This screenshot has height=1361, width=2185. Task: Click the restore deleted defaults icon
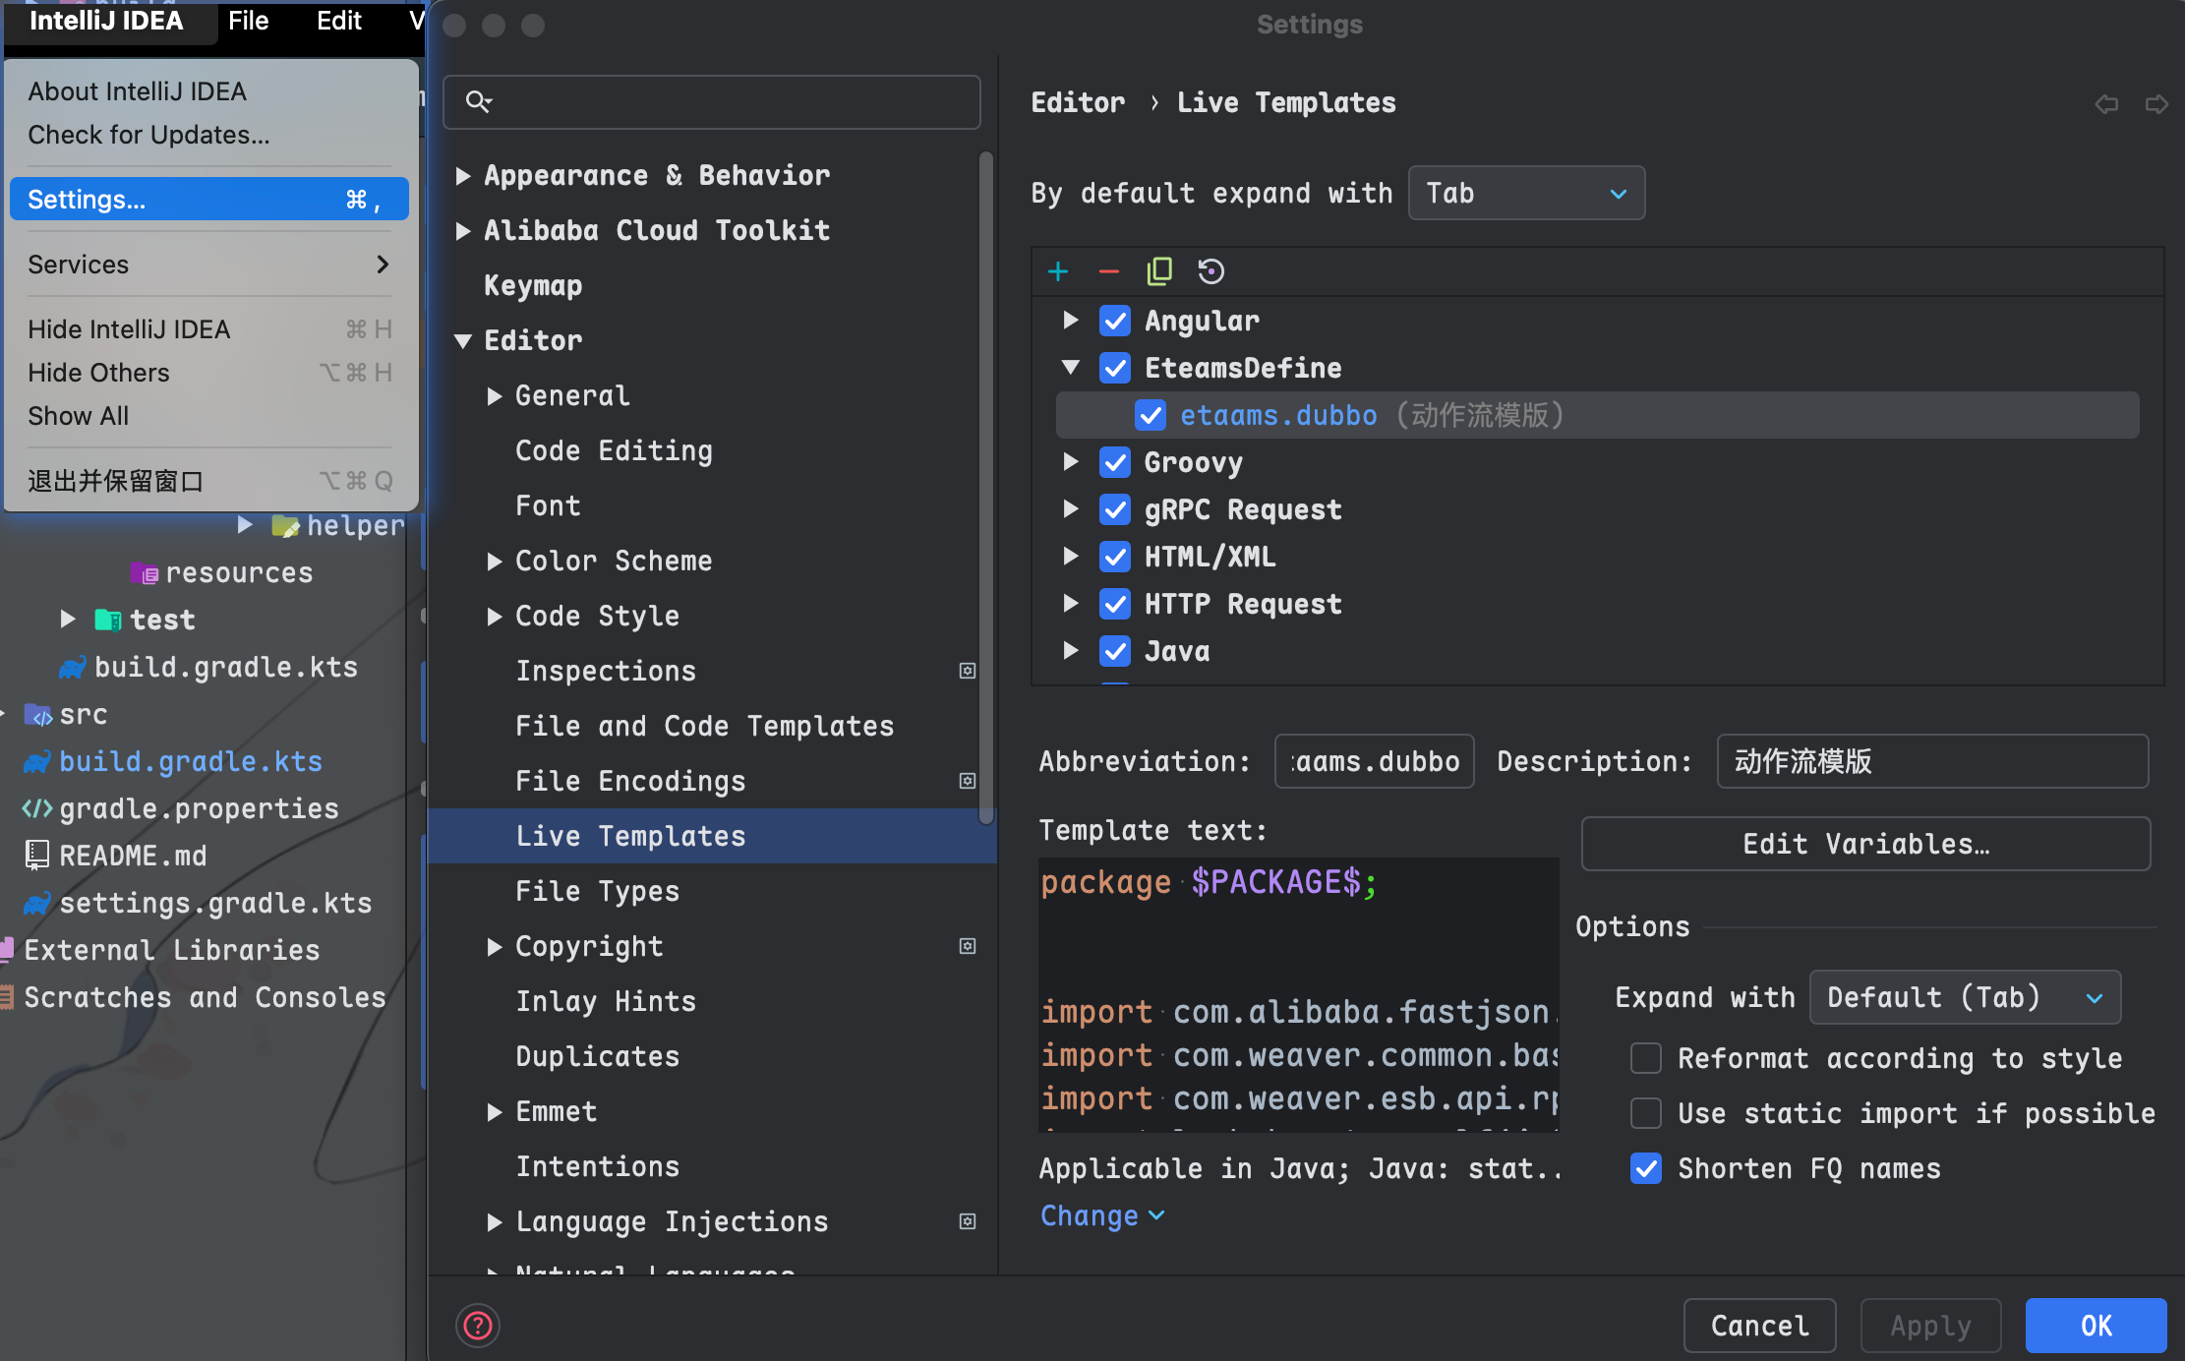coord(1211,271)
